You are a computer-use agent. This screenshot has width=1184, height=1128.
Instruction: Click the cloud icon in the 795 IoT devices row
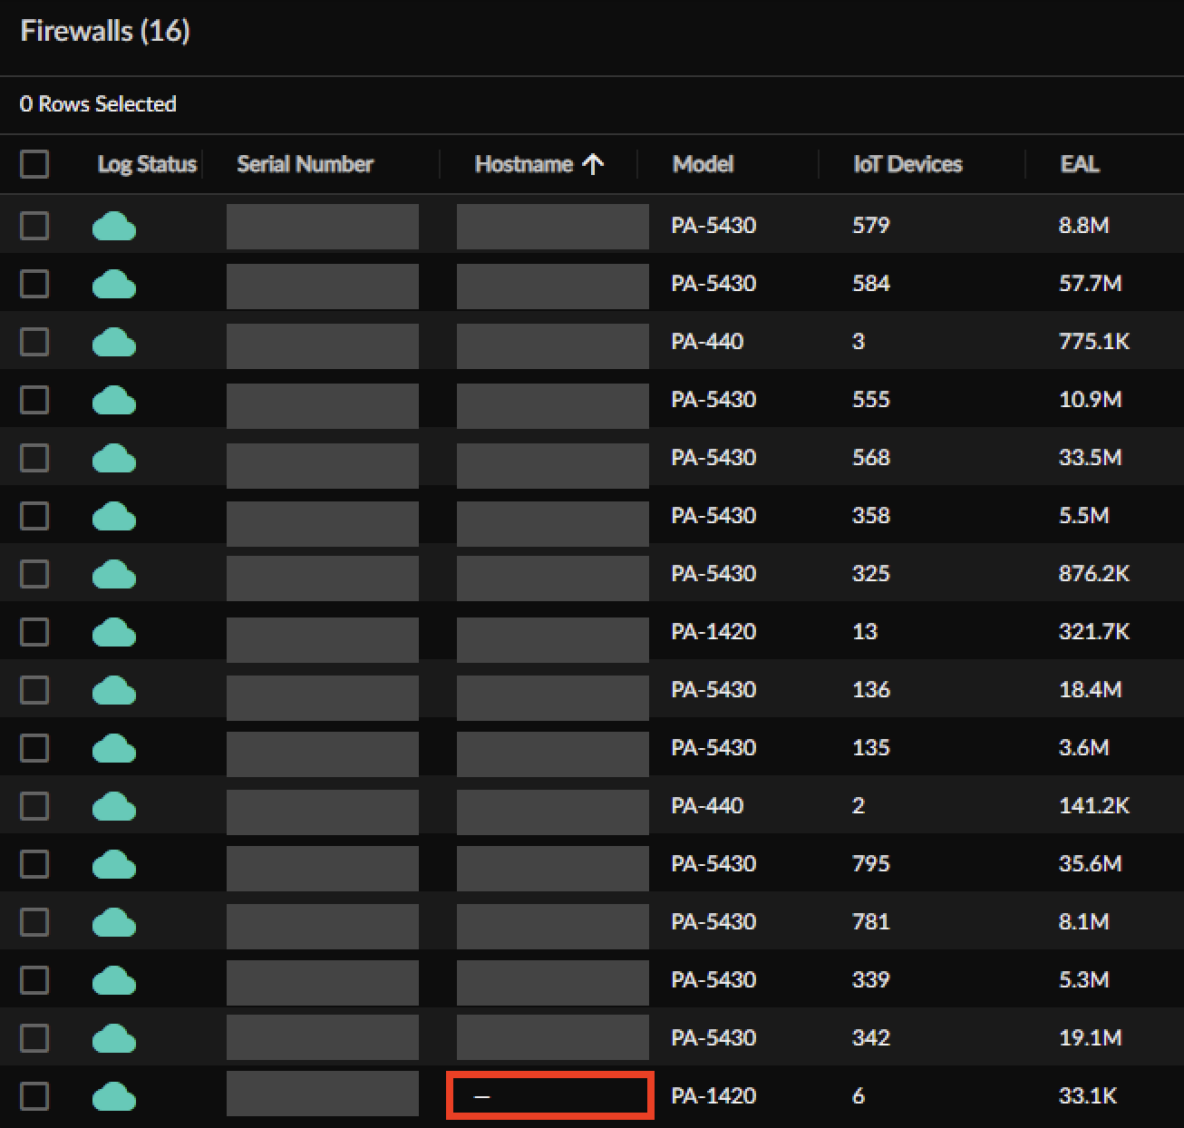(114, 864)
